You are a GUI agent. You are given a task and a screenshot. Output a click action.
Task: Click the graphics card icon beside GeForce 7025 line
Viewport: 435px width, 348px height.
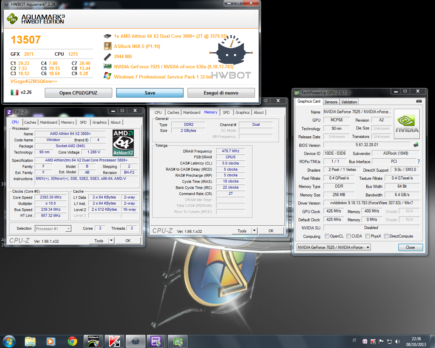[107, 66]
